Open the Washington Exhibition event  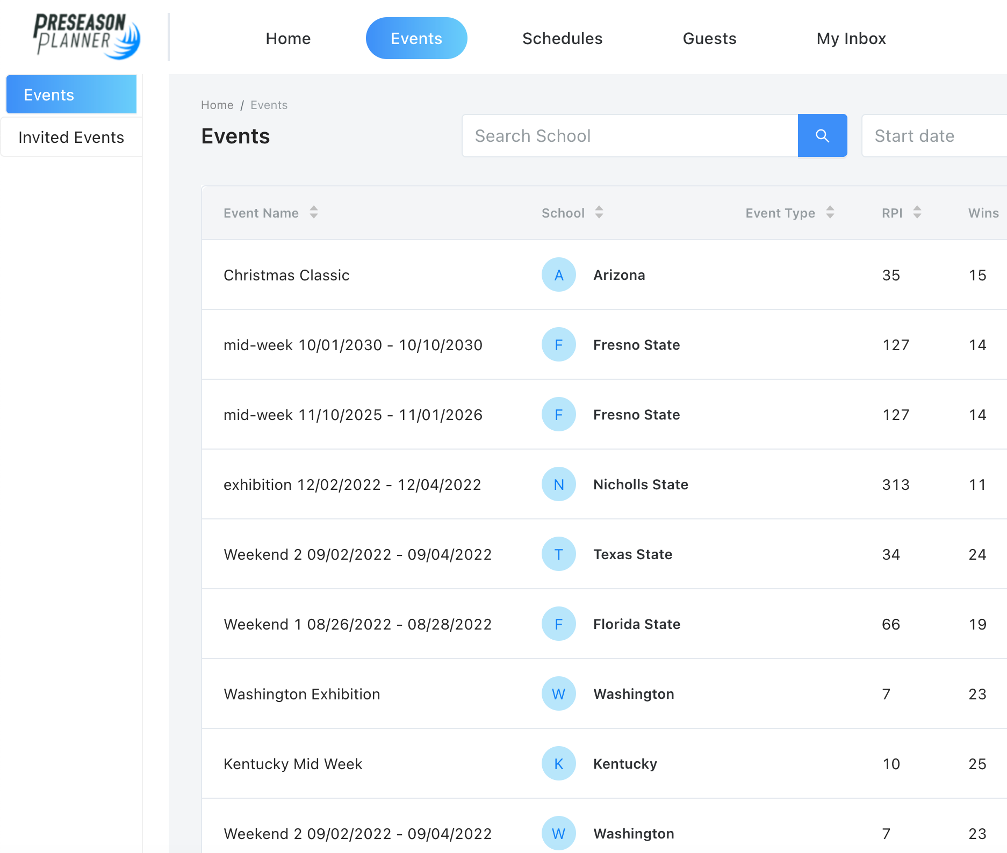(302, 694)
